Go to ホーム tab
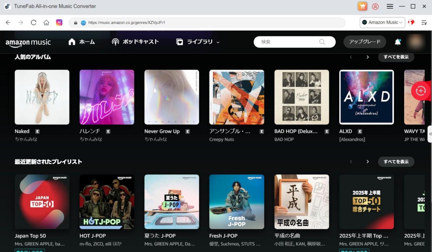 pyautogui.click(x=82, y=42)
